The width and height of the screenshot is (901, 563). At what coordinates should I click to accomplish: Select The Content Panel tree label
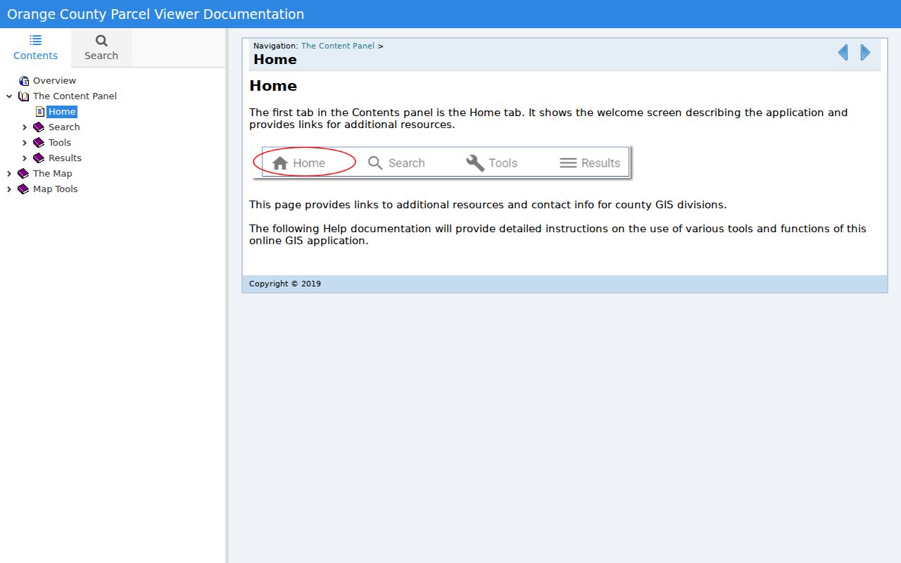pyautogui.click(x=75, y=96)
